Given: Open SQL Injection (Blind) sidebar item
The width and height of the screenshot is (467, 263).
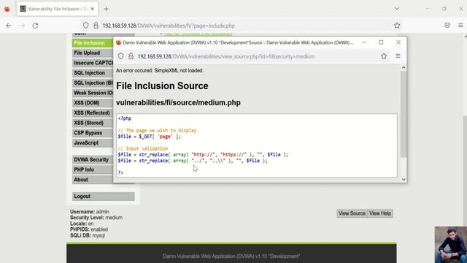Looking at the screenshot, I should pos(93,83).
